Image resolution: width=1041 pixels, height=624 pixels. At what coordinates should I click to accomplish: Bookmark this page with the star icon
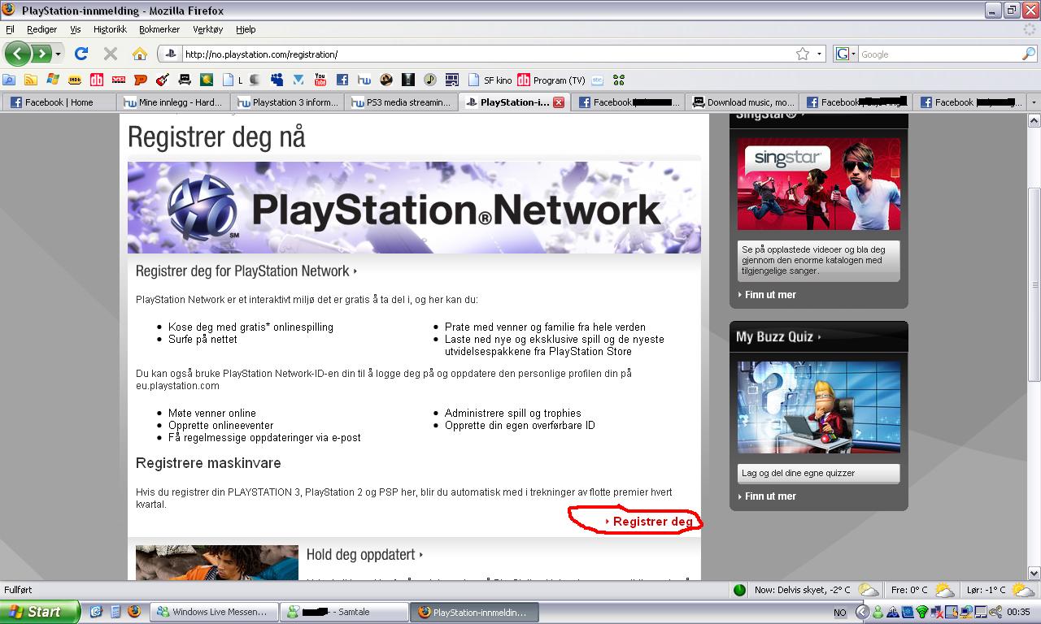(x=803, y=54)
